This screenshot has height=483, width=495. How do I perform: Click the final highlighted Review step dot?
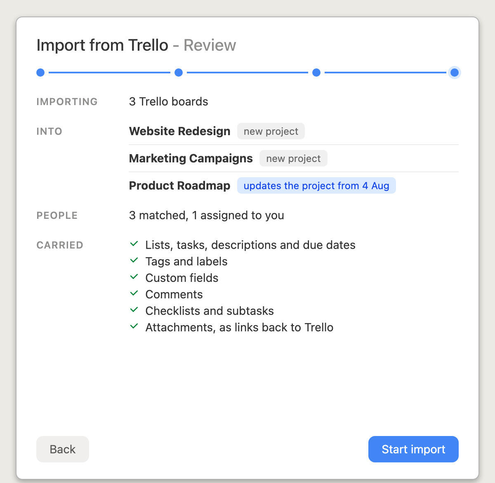click(x=455, y=73)
